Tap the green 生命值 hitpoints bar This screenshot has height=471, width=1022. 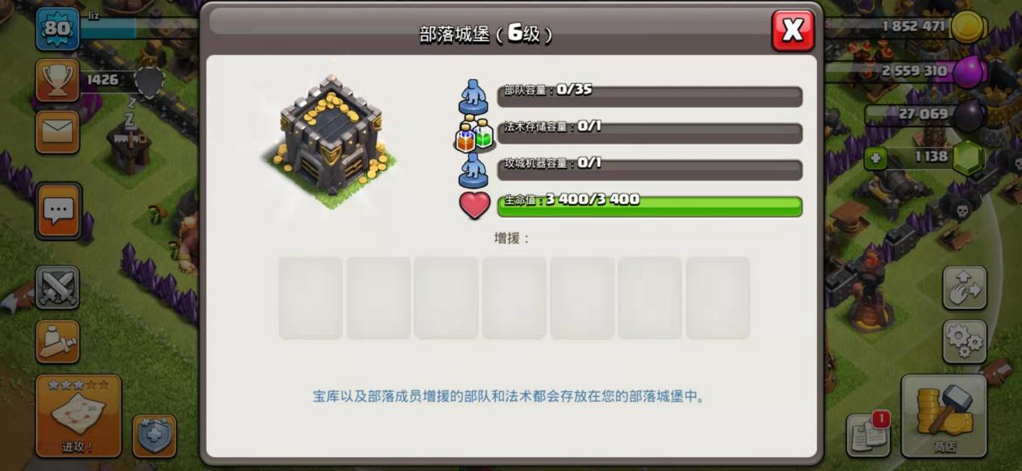tap(650, 206)
